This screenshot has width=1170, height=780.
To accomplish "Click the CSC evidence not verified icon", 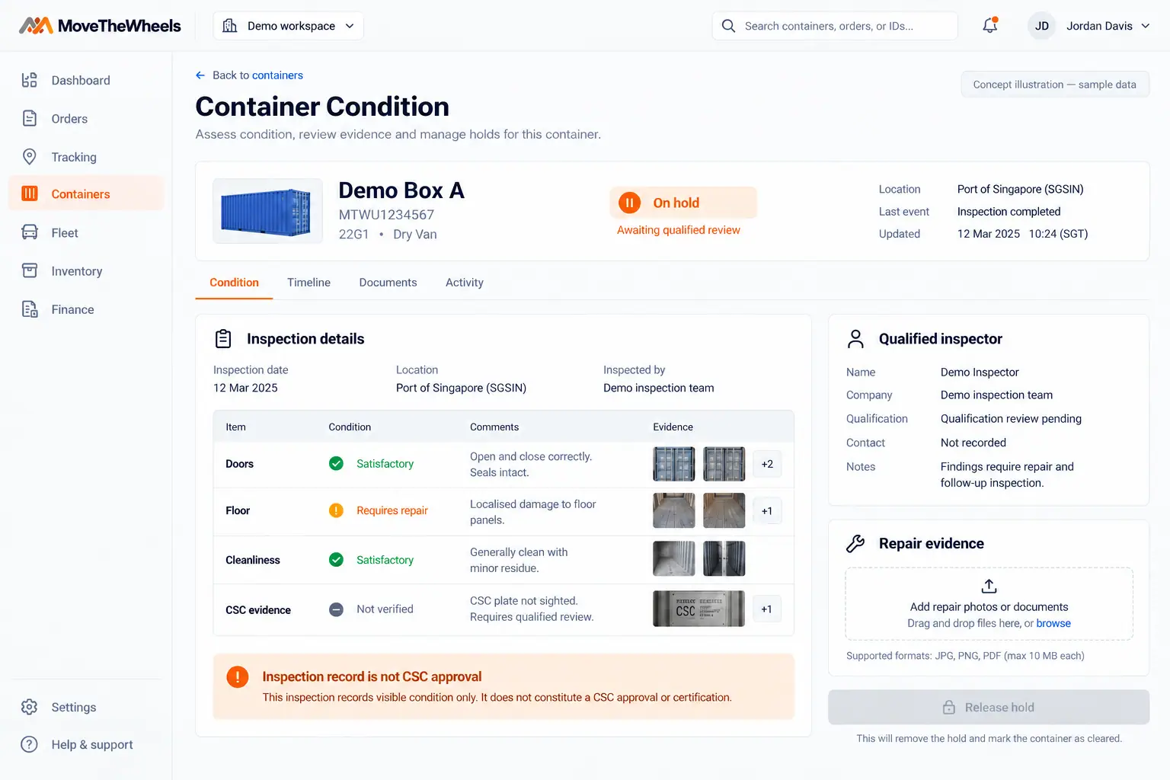I will 336,609.
